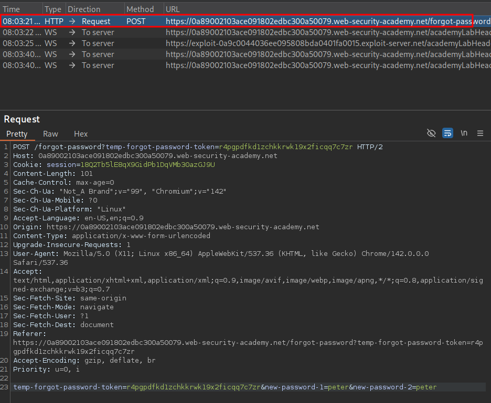Toggle word wrap in request editor
This screenshot has height=403, width=491.
pyautogui.click(x=447, y=133)
